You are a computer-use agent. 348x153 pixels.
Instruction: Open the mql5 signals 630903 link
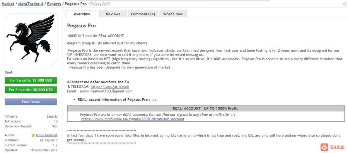coord(133,119)
